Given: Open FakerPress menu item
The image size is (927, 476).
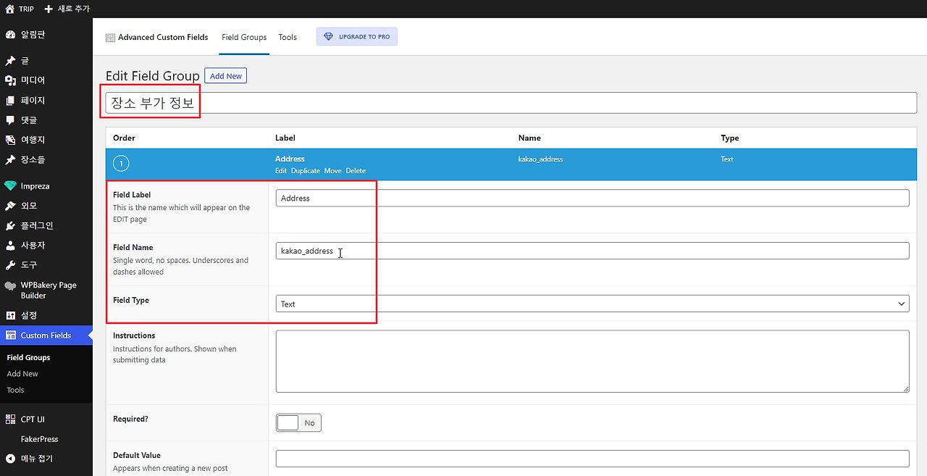Looking at the screenshot, I should click(x=40, y=439).
